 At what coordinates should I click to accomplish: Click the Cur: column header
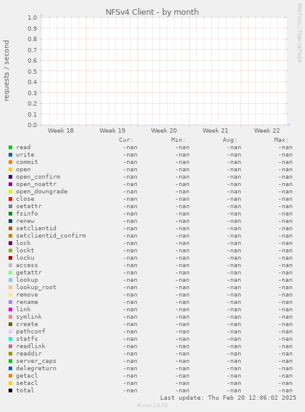[126, 140]
